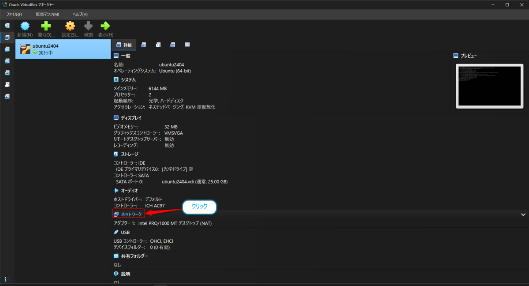The width and height of the screenshot is (529, 286).
Task: Click the VMSVGA graphics controller value
Action: [174, 133]
